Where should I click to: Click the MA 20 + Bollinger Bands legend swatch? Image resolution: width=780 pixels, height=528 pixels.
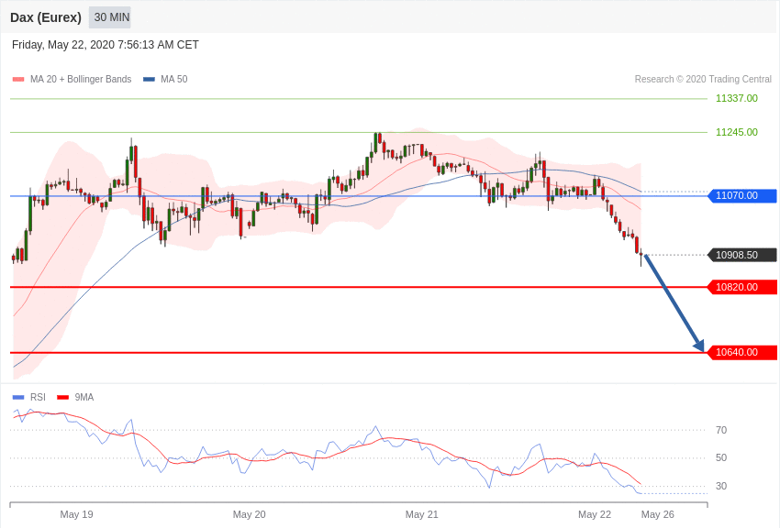click(x=18, y=80)
